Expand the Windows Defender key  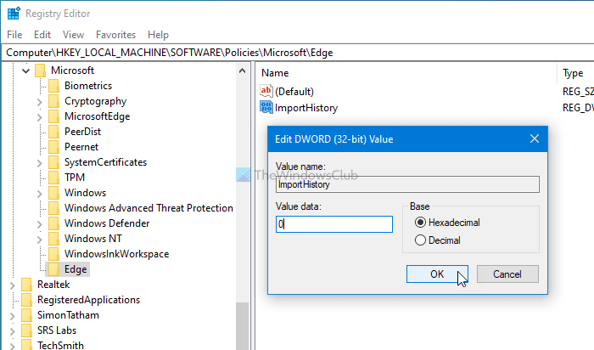[x=39, y=224]
